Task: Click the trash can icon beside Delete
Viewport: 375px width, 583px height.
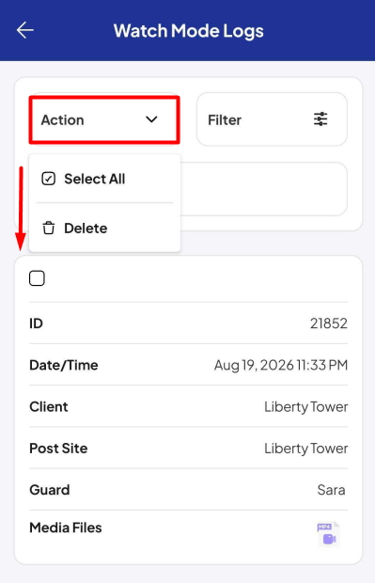Action: click(x=48, y=228)
